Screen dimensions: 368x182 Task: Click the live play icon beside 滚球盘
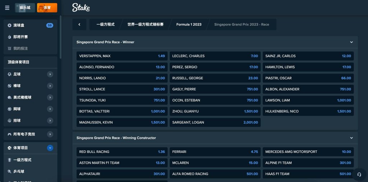click(x=9, y=25)
